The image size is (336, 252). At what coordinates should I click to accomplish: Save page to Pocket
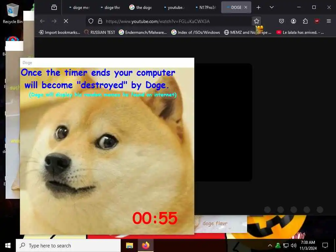[282, 21]
